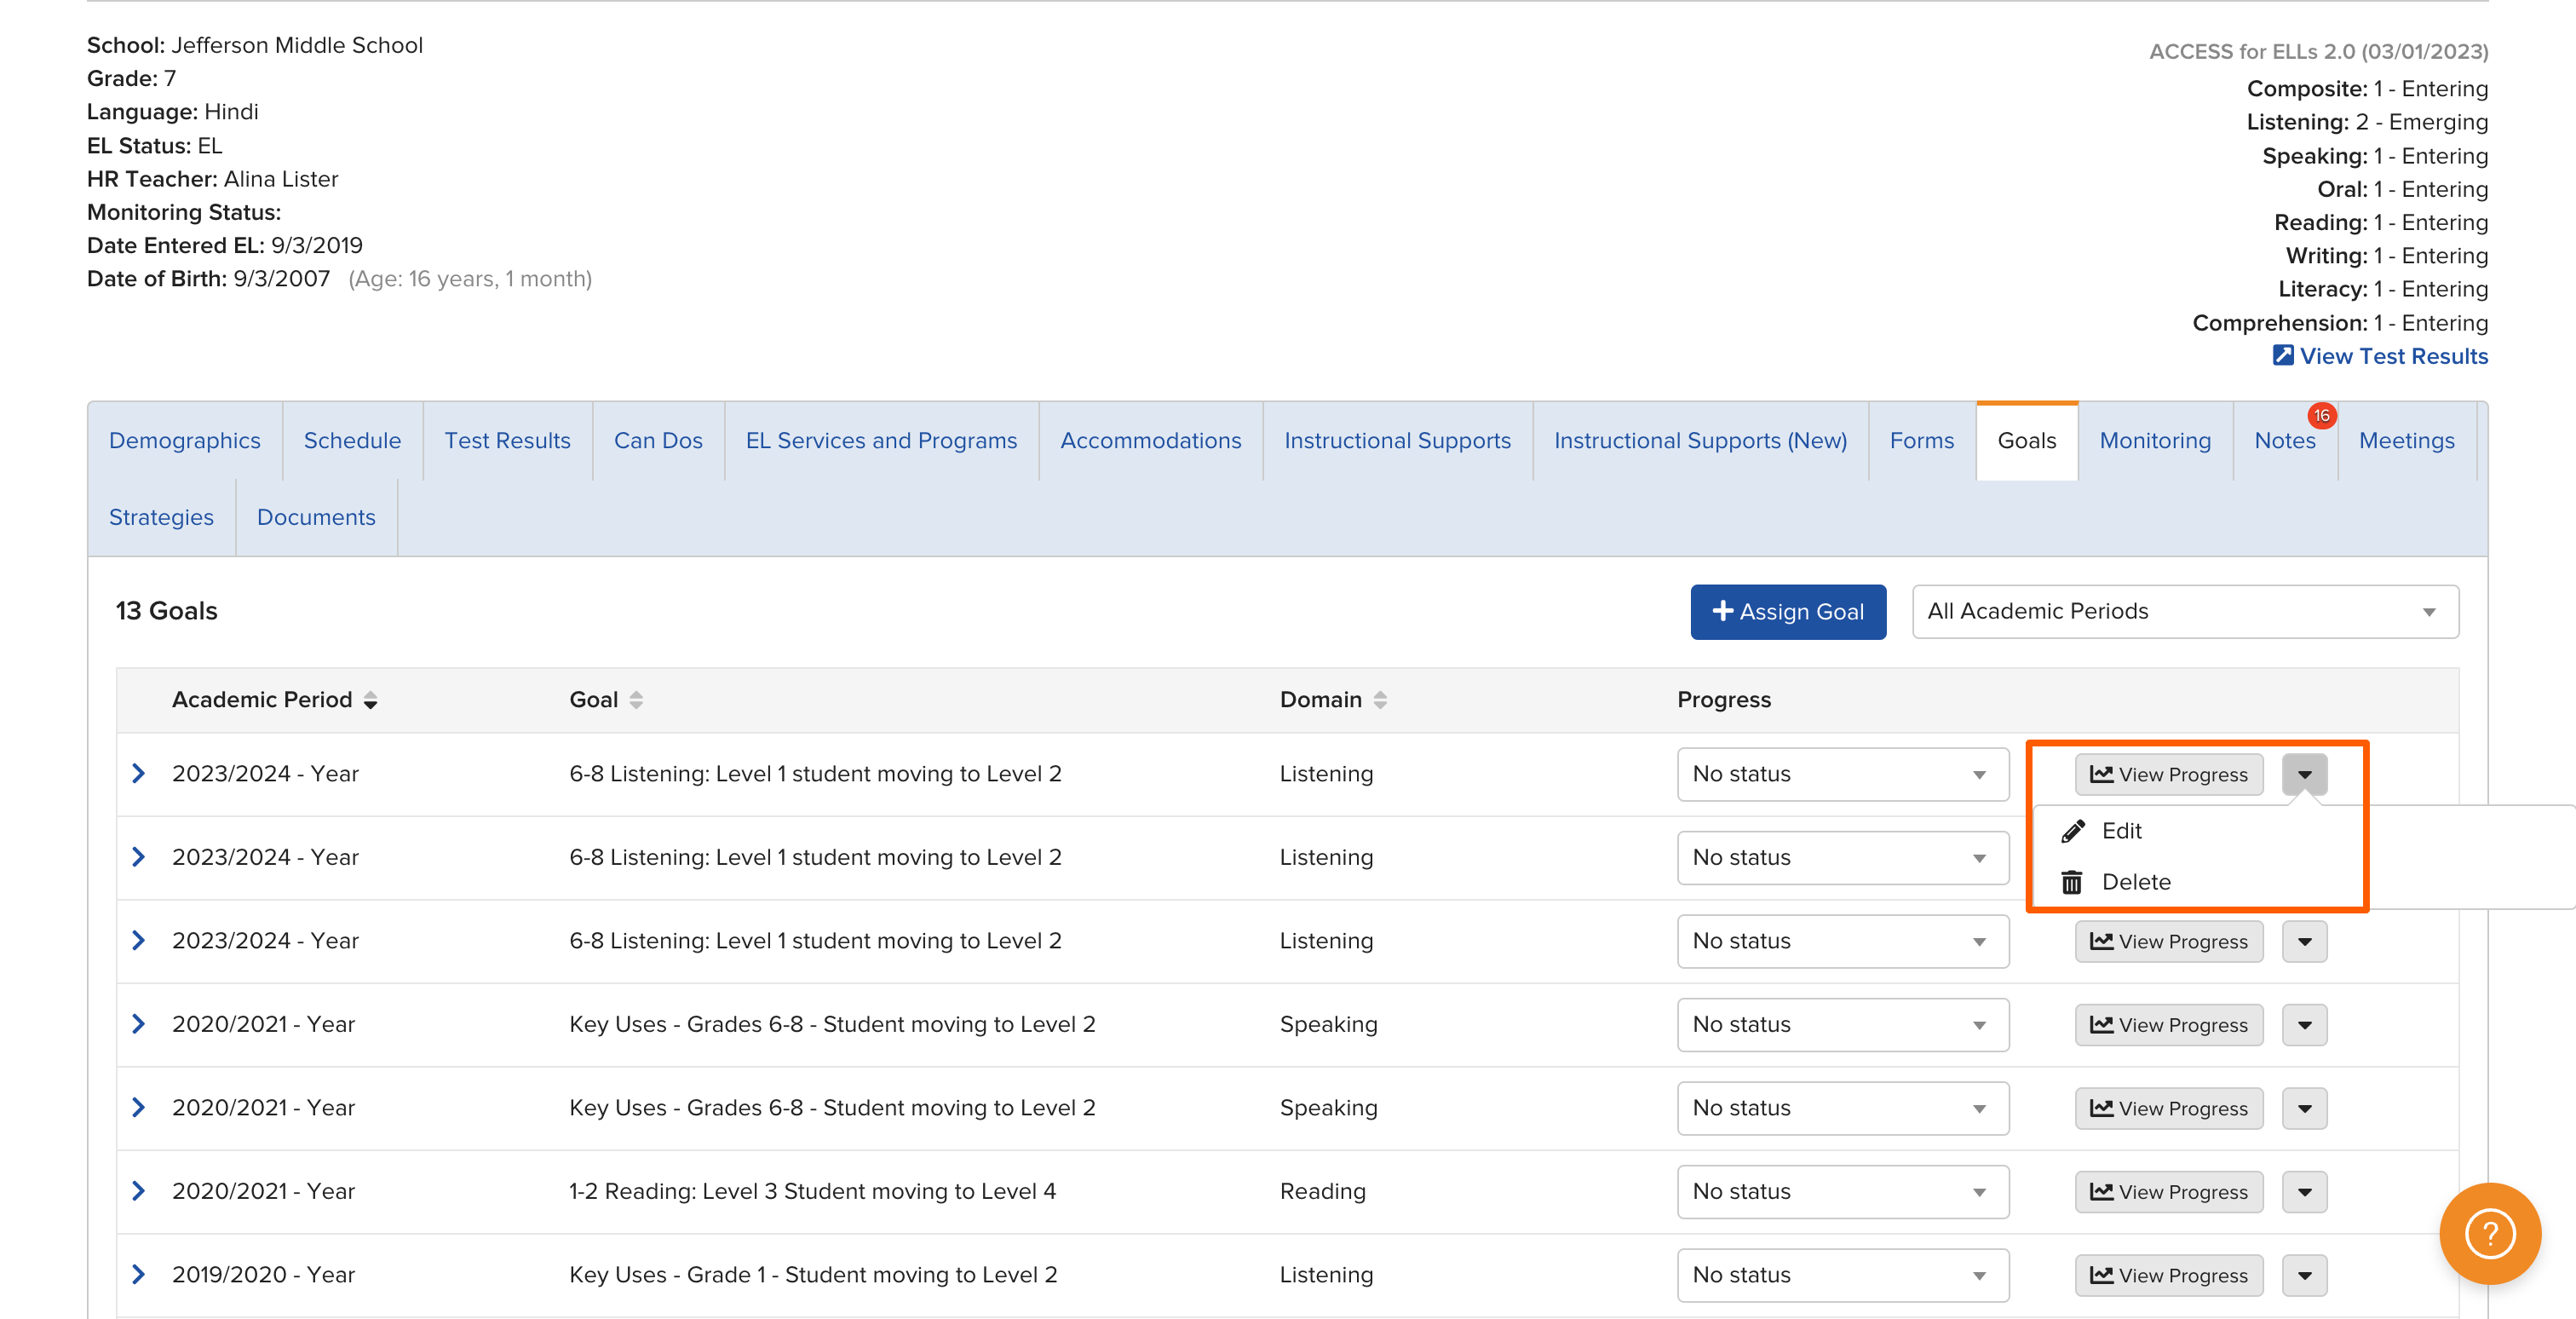Sort by Academic Period column arrows
The height and width of the screenshot is (1319, 2576).
[x=371, y=701]
